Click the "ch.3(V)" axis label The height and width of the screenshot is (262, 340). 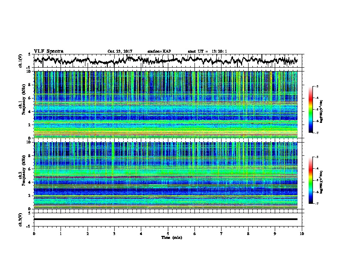point(21,220)
